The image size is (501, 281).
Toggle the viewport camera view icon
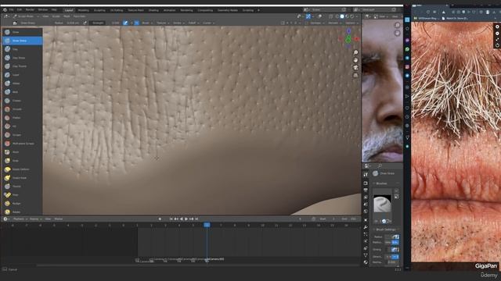355,68
